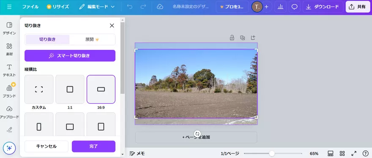Image resolution: width=372 pixels, height=158 pixels.
Task: Click the 完了 button
Action: pos(94,146)
